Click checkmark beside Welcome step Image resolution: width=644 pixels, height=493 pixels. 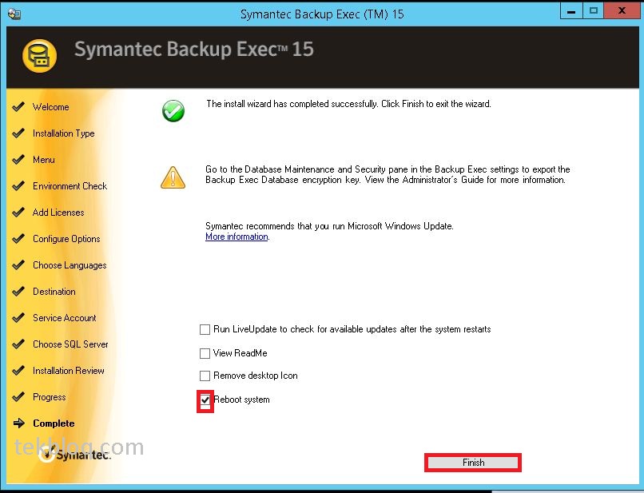coord(18,107)
